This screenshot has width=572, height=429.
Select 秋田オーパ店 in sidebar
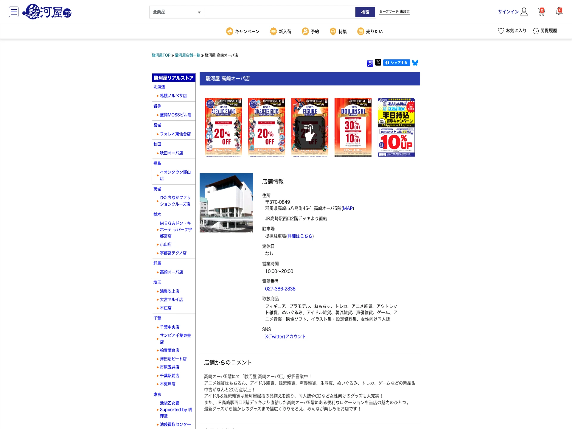tap(172, 153)
